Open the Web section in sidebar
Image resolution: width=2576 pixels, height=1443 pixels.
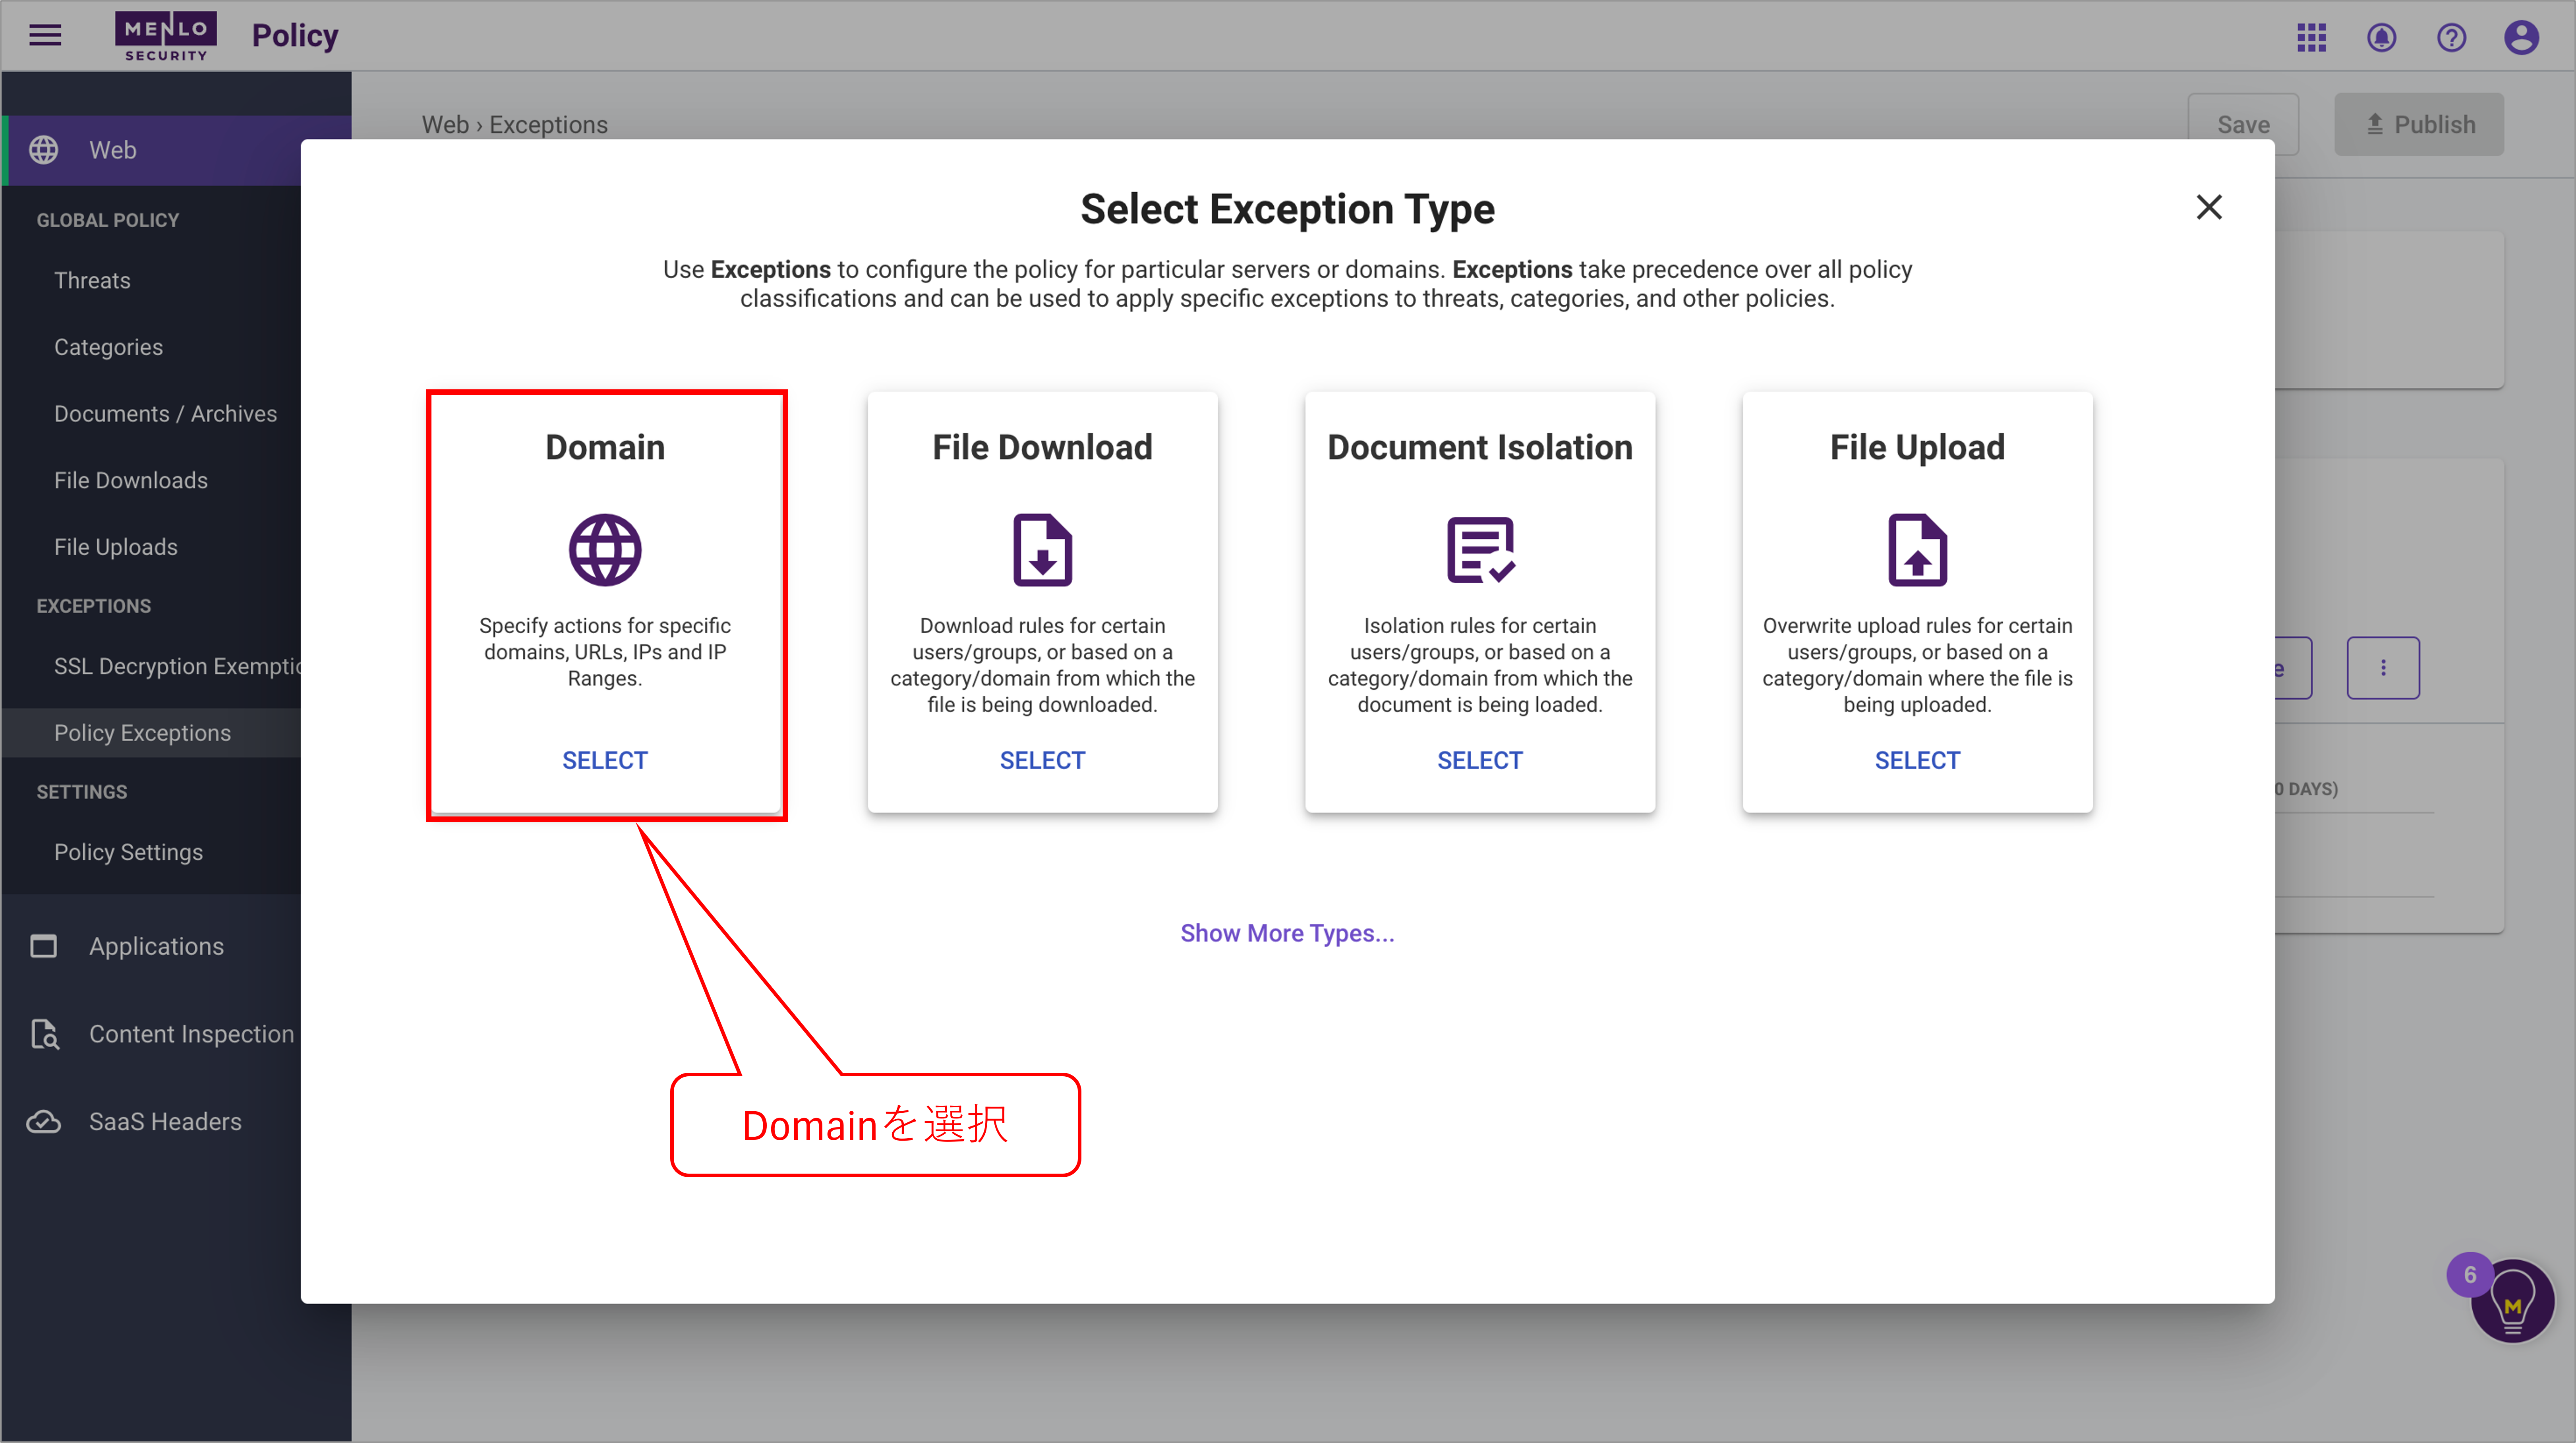point(176,150)
